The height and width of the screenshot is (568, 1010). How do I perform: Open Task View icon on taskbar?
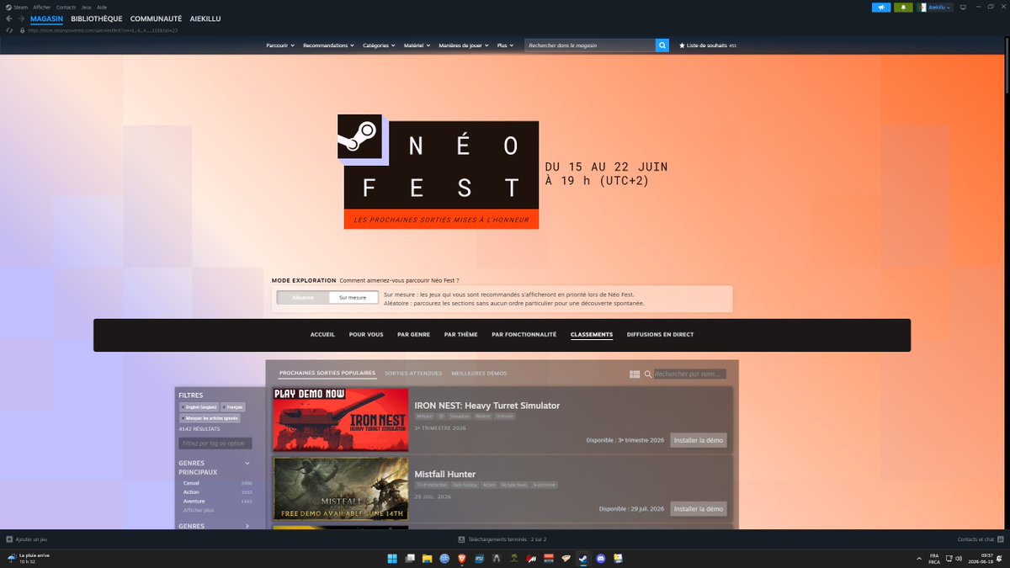tap(410, 559)
